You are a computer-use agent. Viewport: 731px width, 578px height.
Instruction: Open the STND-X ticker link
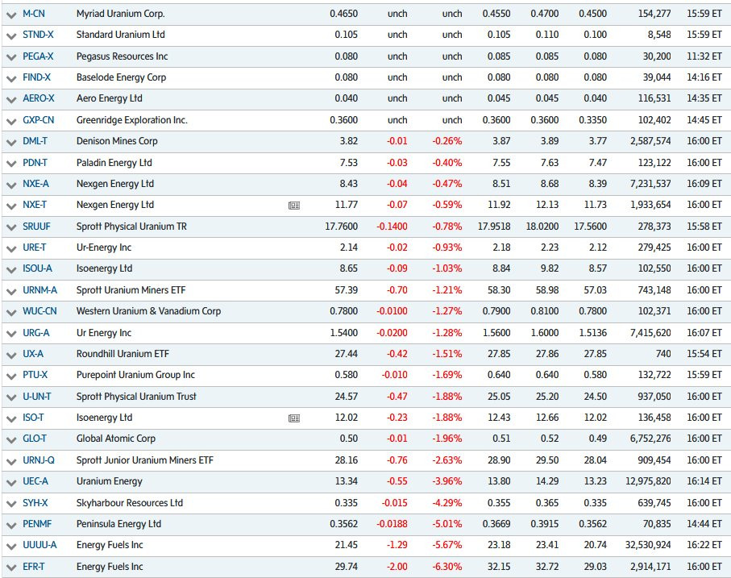[x=38, y=35]
